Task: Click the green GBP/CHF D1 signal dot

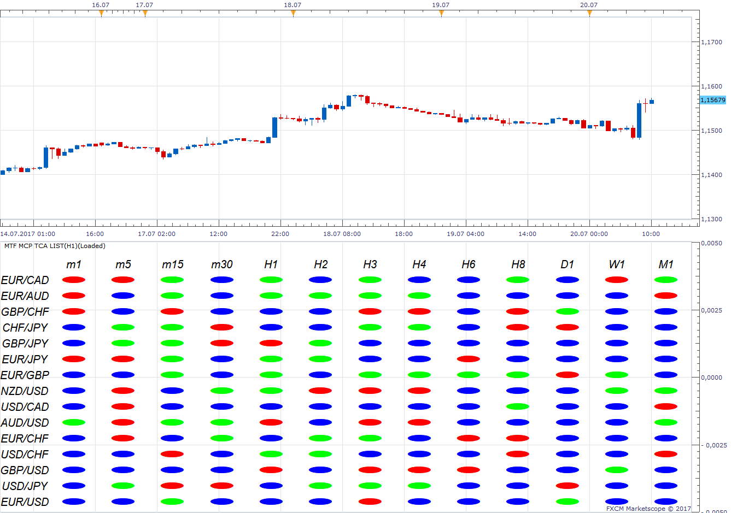Action: [568, 311]
